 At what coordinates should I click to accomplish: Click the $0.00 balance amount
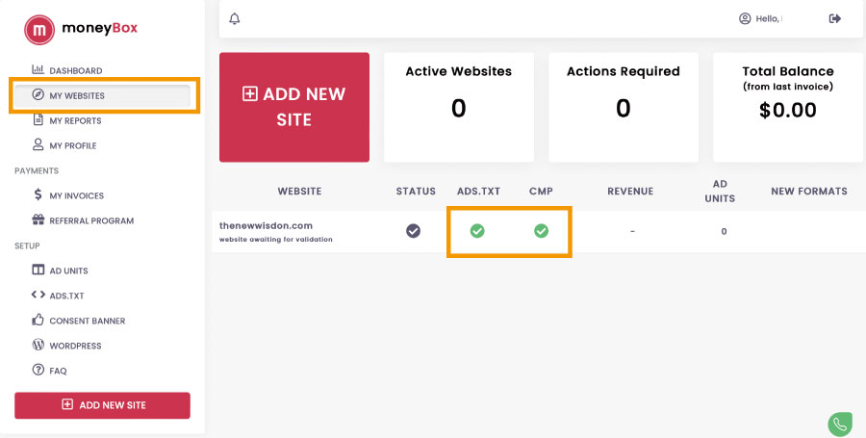[x=787, y=110]
